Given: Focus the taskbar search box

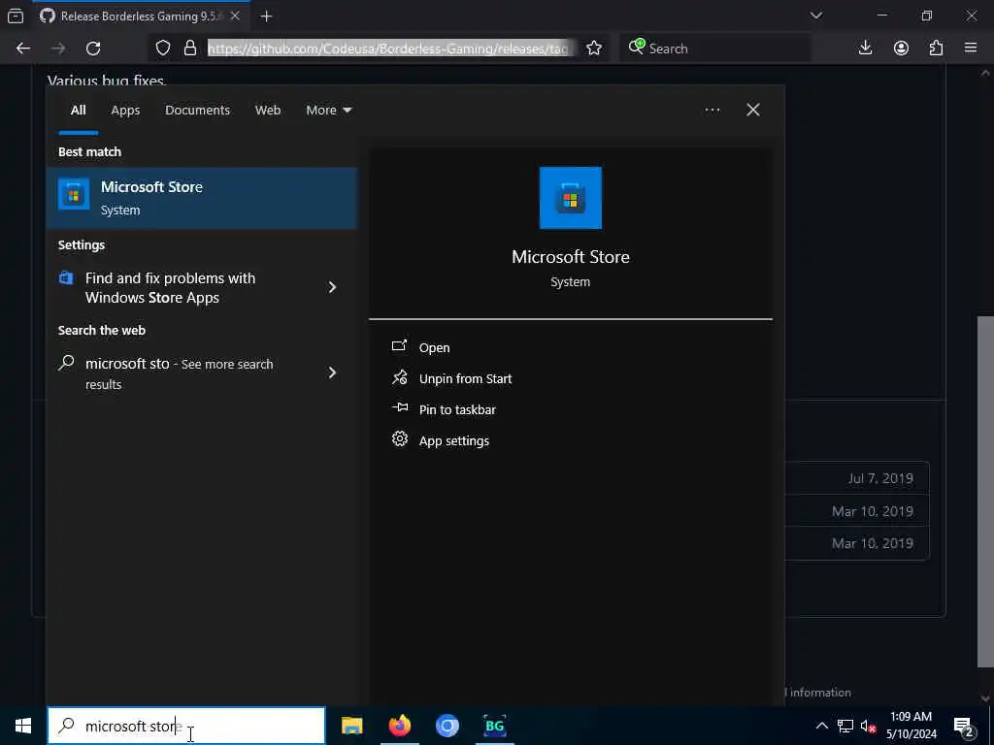Looking at the screenshot, I should [186, 726].
